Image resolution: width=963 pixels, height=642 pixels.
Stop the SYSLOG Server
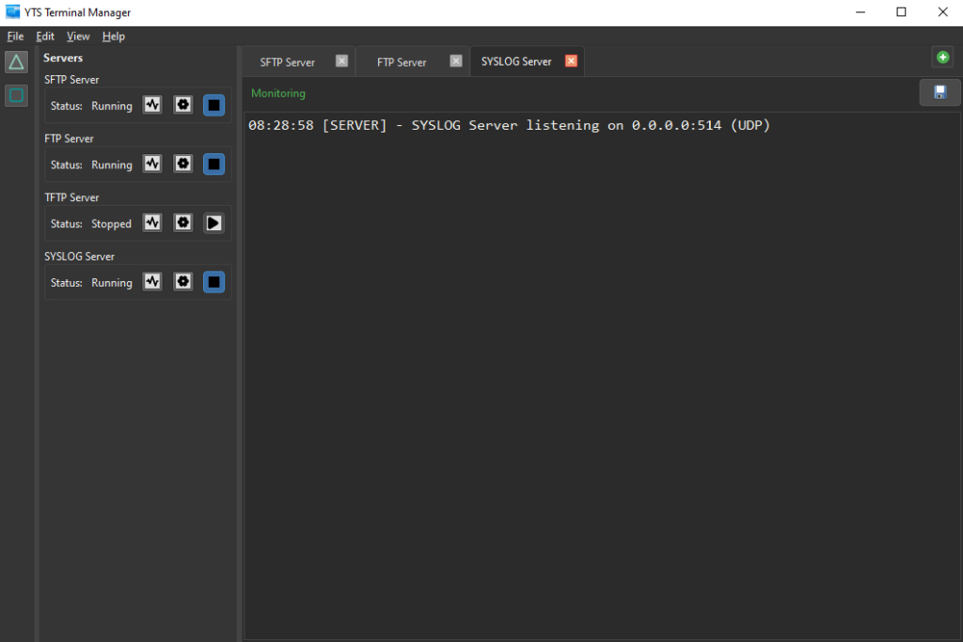214,282
